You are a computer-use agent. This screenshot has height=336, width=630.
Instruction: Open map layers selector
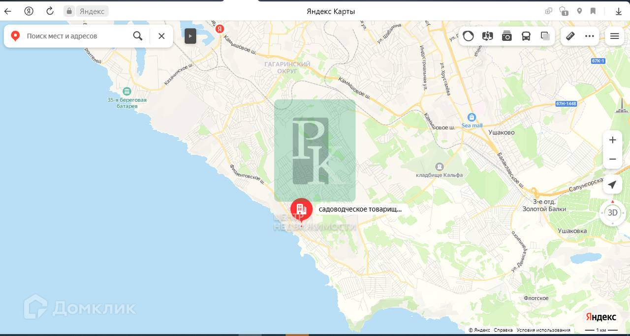coord(545,36)
